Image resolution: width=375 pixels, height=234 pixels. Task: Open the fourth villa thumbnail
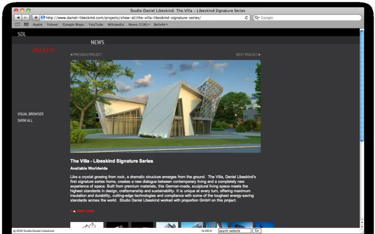pyautogui.click(x=167, y=225)
